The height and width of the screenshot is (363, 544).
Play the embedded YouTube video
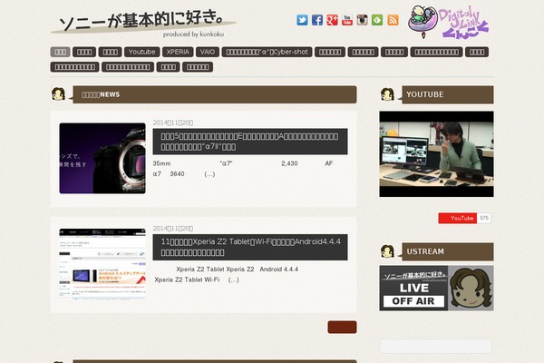click(x=436, y=154)
